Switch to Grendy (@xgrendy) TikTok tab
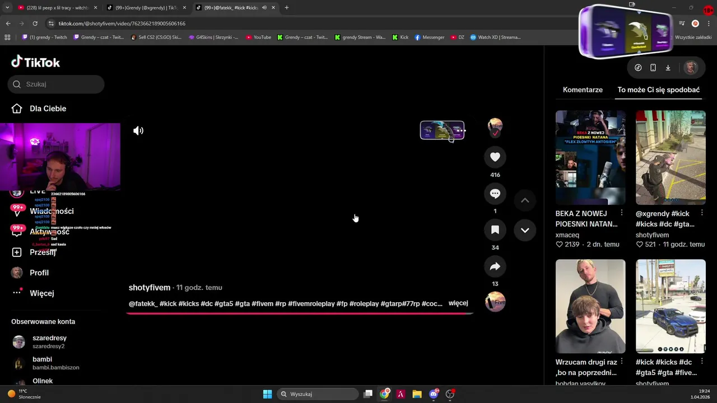Screen dimensions: 717x403 click(x=146, y=8)
